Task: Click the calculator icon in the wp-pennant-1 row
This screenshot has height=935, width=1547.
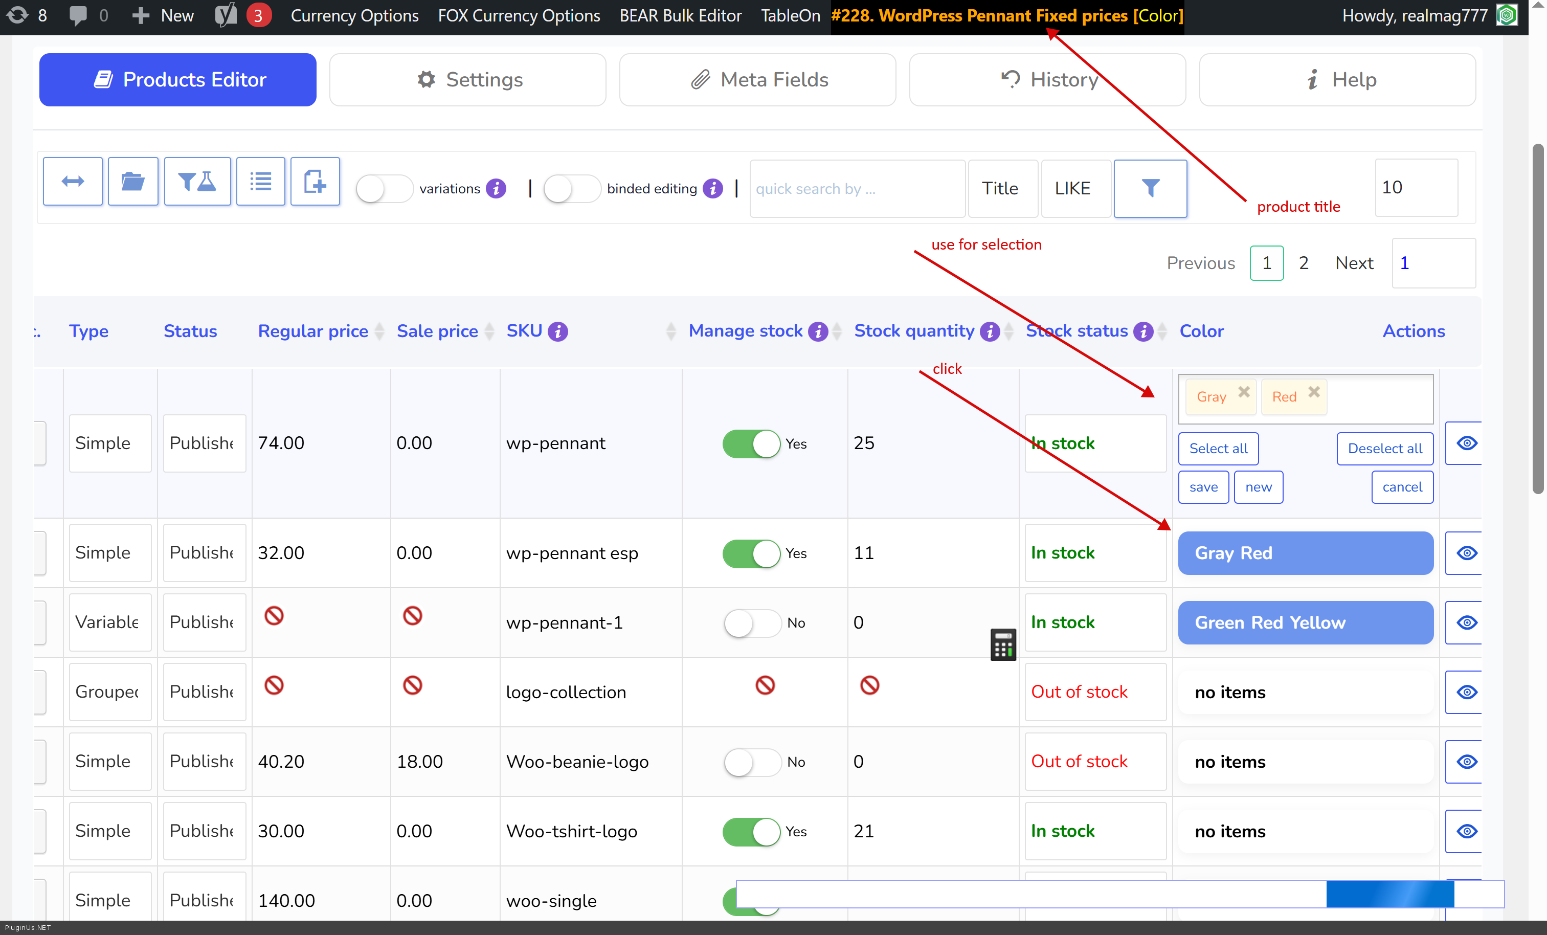Action: click(1003, 644)
